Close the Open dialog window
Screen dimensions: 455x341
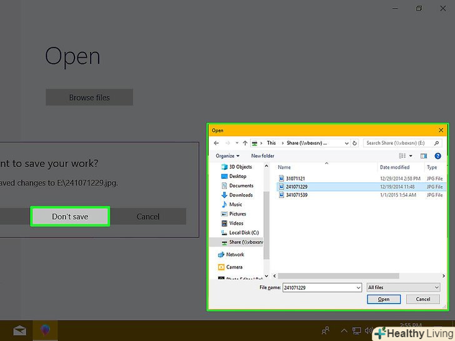[441, 130]
